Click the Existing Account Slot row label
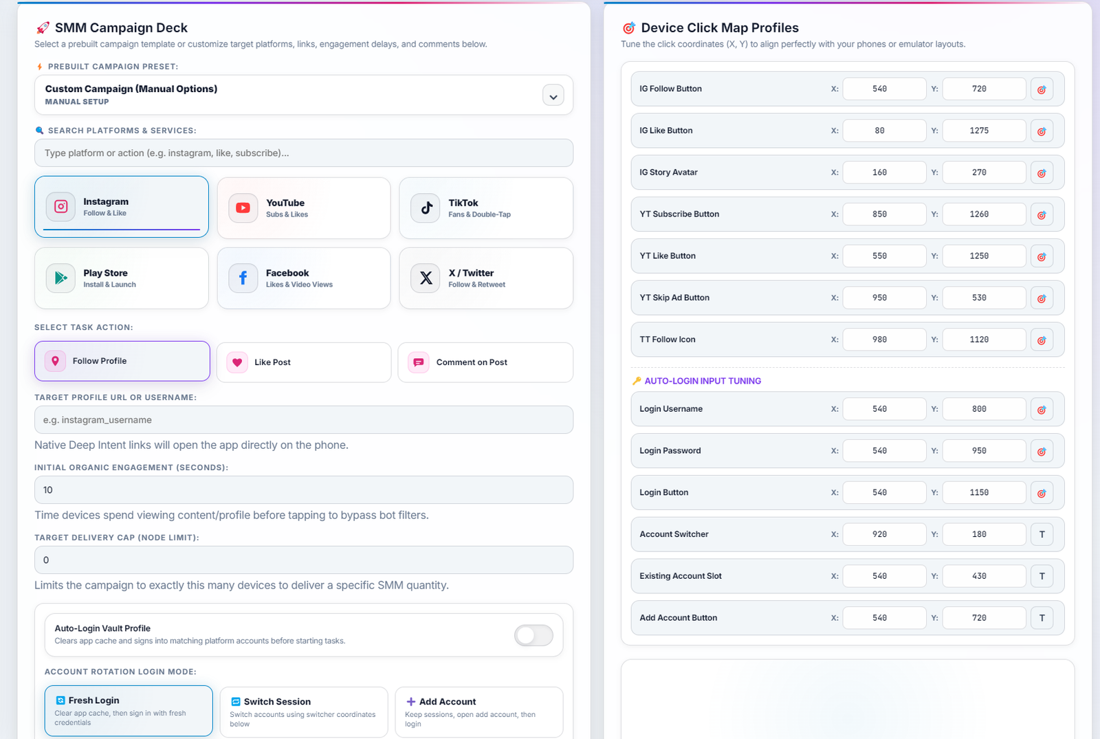 [681, 576]
